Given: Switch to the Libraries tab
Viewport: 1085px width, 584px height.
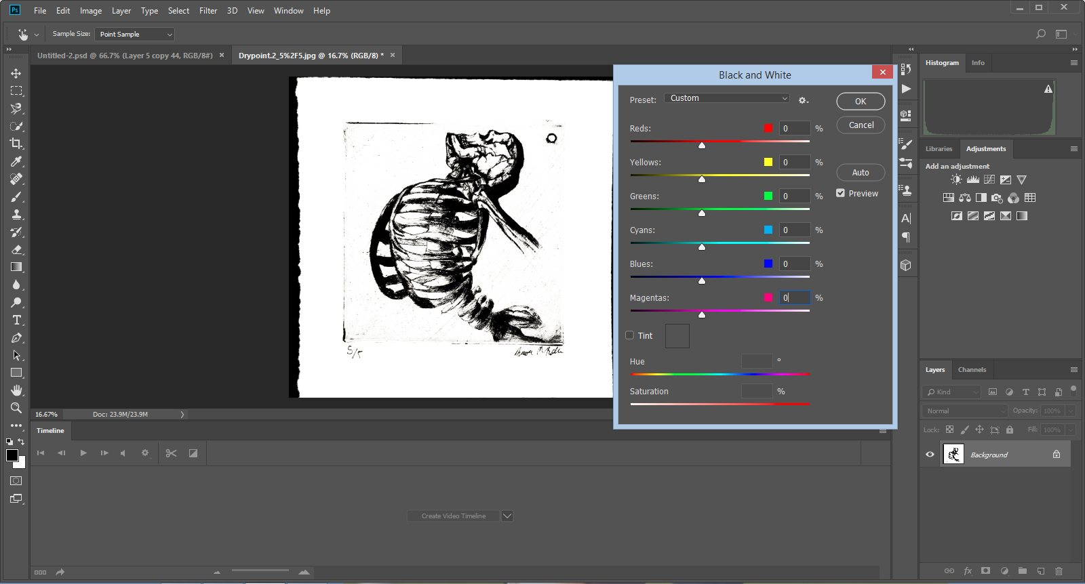Looking at the screenshot, I should coord(939,149).
